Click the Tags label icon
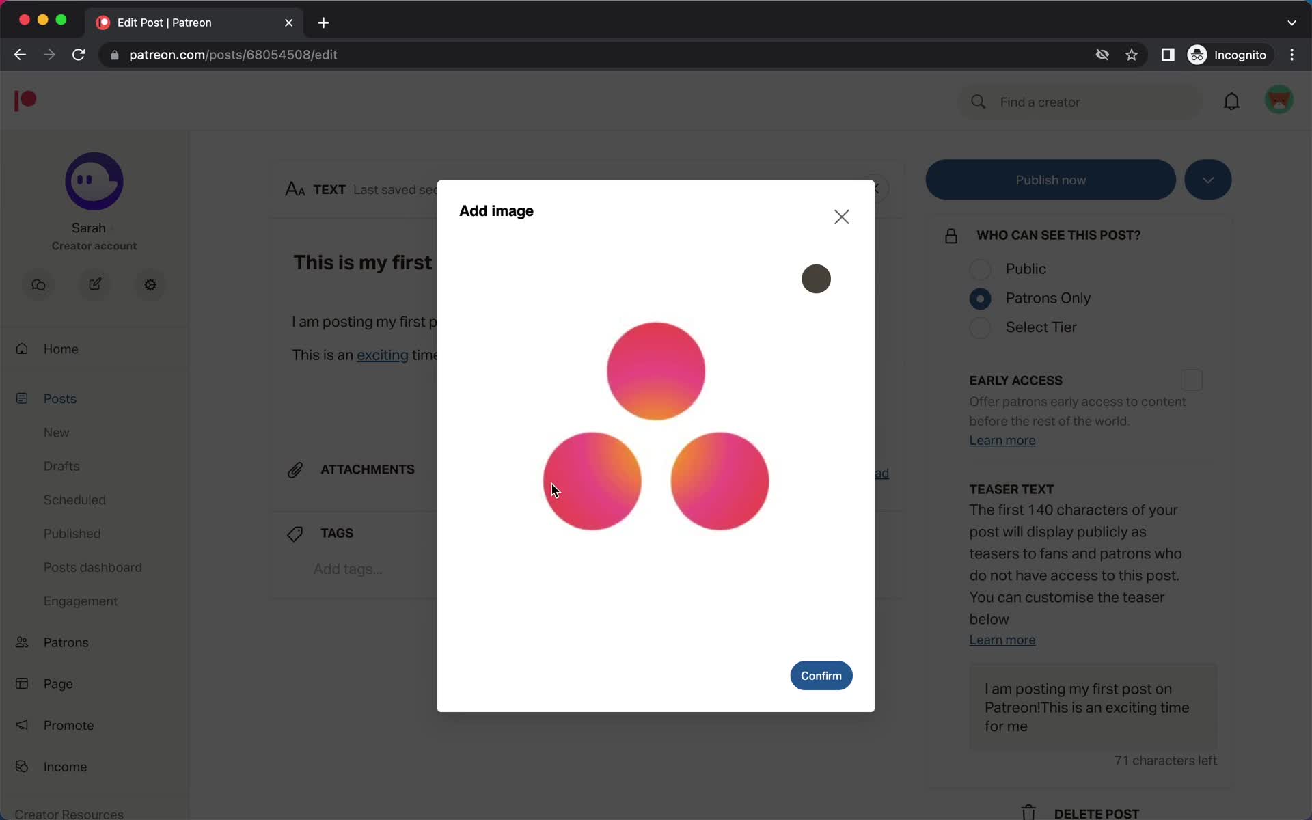The width and height of the screenshot is (1312, 820). pyautogui.click(x=295, y=533)
